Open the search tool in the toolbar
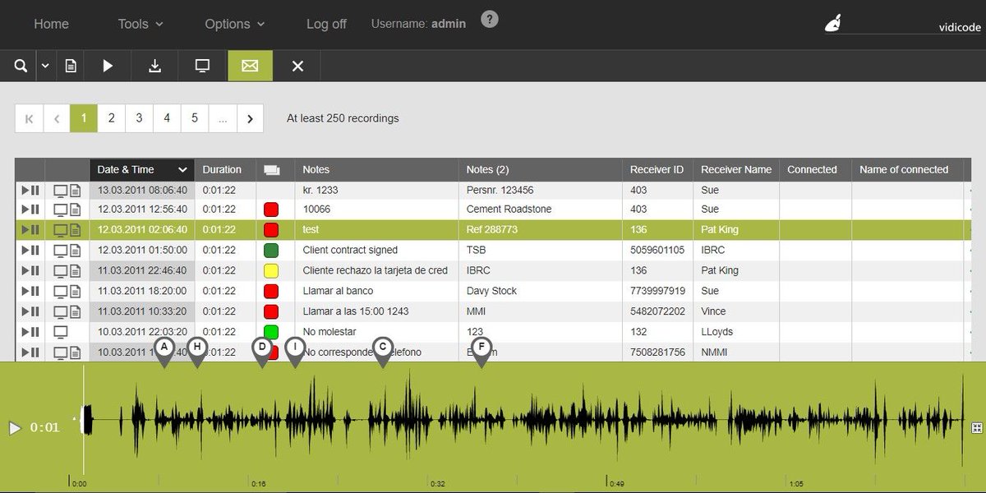The image size is (986, 493). [21, 66]
